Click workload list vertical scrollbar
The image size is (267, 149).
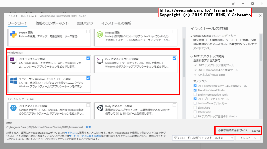pyautogui.click(x=184, y=58)
